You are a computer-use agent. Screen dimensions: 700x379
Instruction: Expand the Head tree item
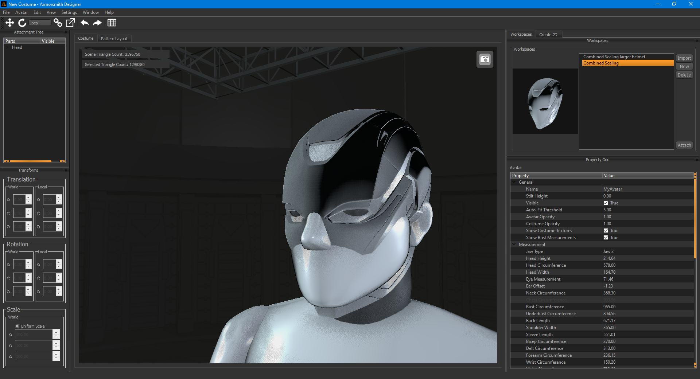8,47
